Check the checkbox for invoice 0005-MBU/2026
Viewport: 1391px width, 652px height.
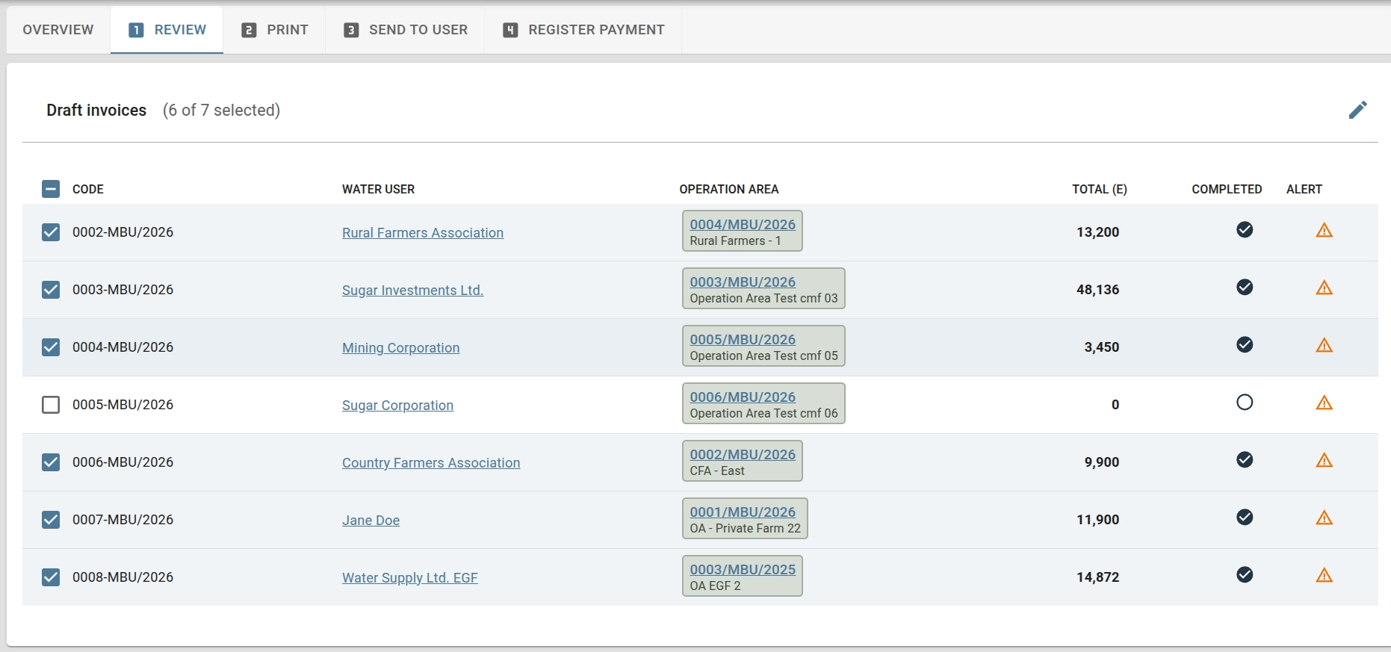[51, 405]
